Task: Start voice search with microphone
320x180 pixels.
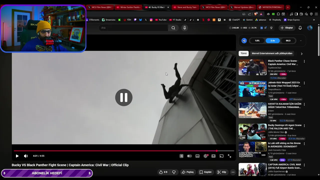Action: (185, 28)
